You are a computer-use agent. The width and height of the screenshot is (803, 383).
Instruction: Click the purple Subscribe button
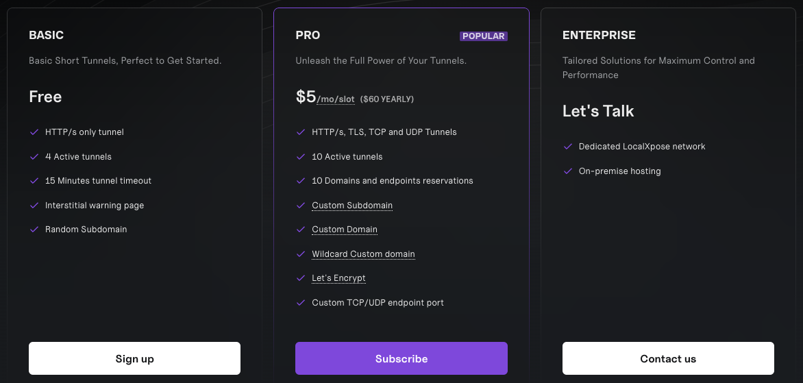point(401,358)
